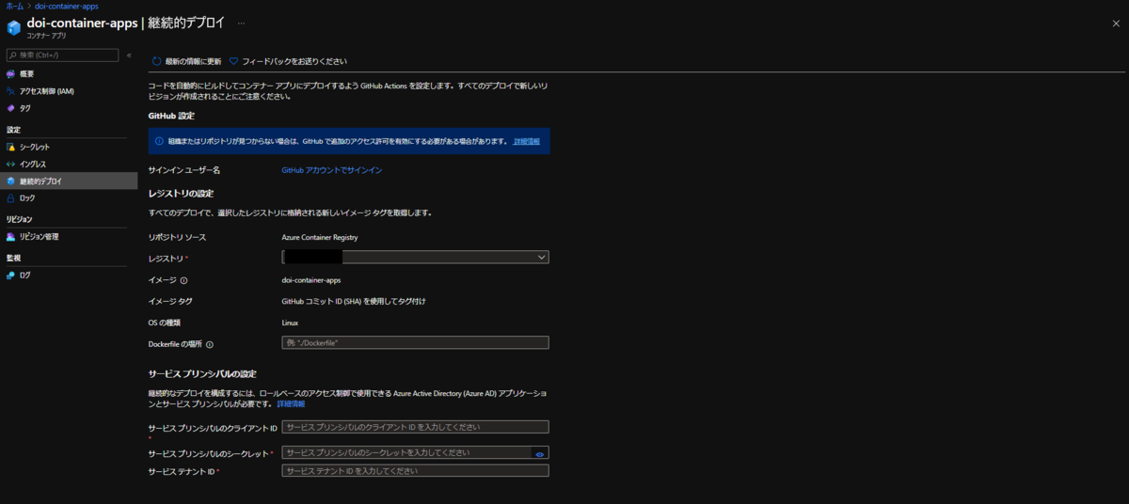The height and width of the screenshot is (504, 1129).
Task: Click the doi-container-apps image value
Action: [x=311, y=279]
